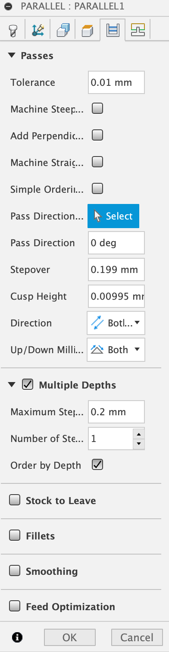Uncheck Order by Depth

tap(98, 465)
